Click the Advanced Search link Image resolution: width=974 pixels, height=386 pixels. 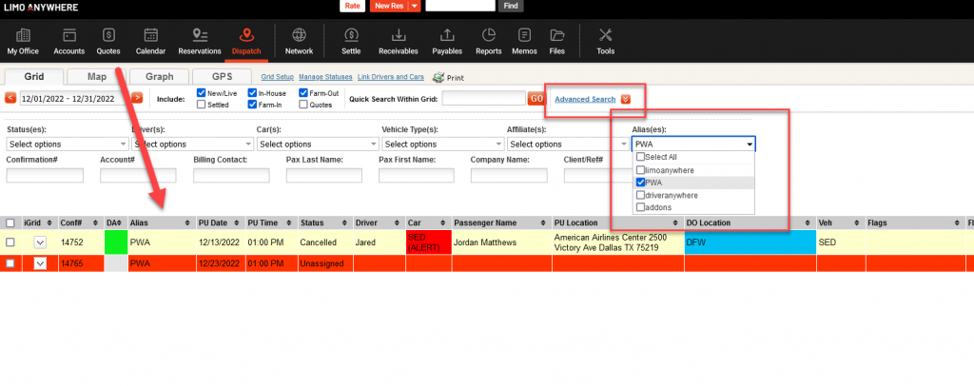click(x=584, y=99)
